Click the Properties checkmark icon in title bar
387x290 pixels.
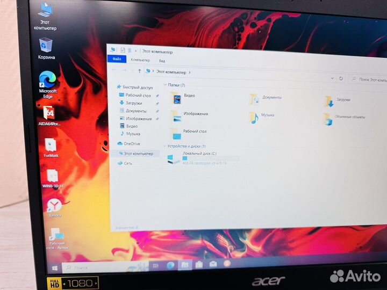pos(123,50)
